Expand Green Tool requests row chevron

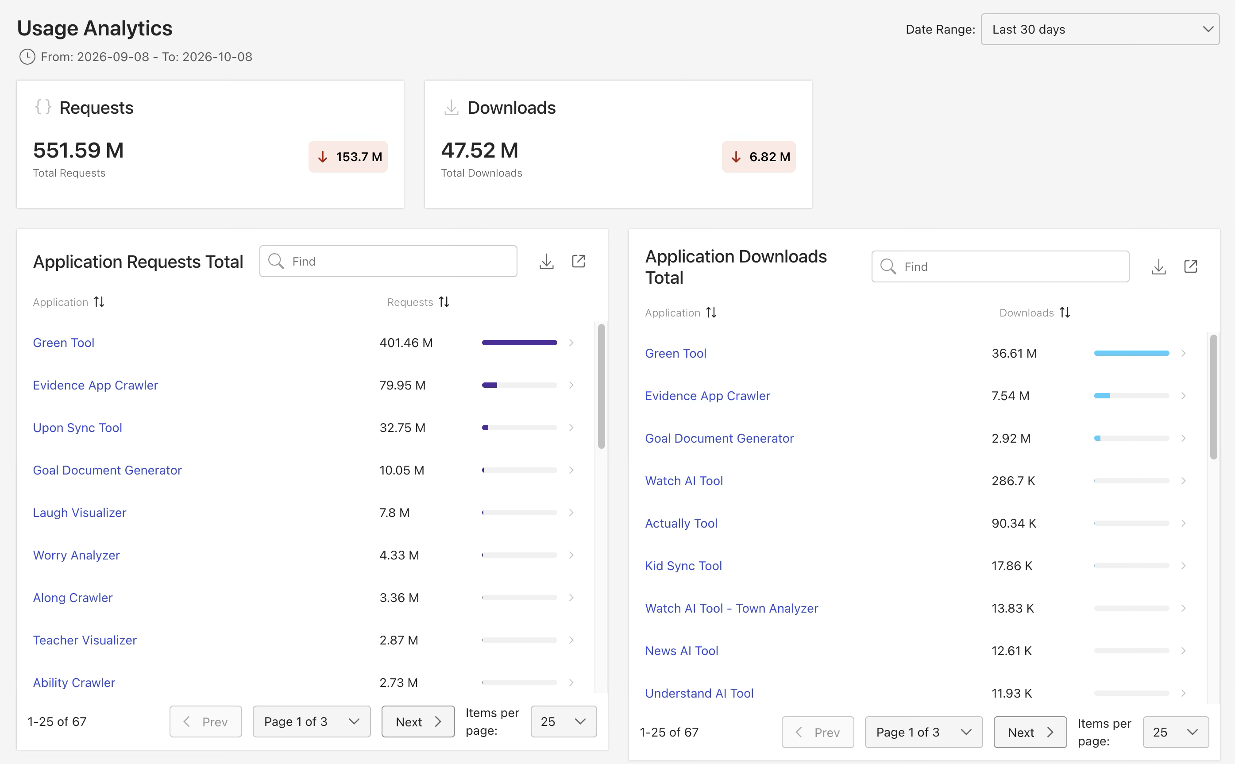pyautogui.click(x=571, y=343)
